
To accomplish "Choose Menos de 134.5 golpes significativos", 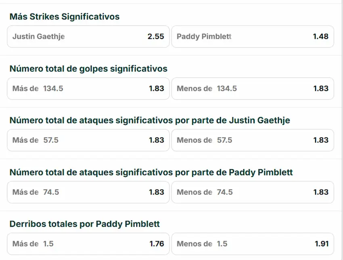I will pos(253,89).
